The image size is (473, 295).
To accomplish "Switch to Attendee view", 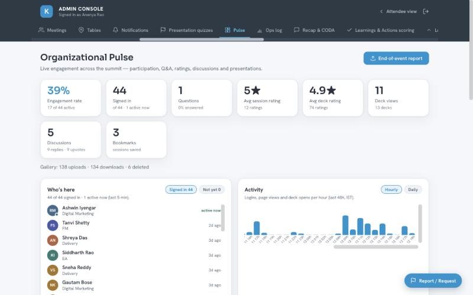I will (x=399, y=11).
